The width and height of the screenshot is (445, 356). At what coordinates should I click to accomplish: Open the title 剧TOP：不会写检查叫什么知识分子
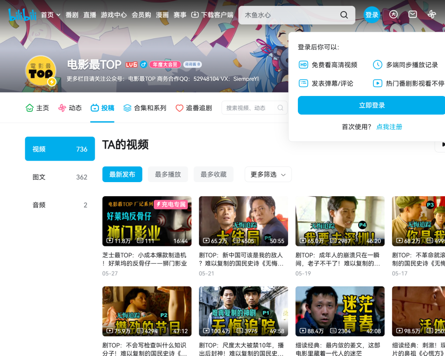click(x=145, y=349)
